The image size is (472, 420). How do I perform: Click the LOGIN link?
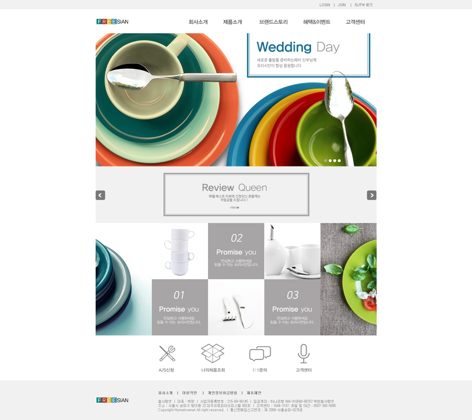[325, 5]
